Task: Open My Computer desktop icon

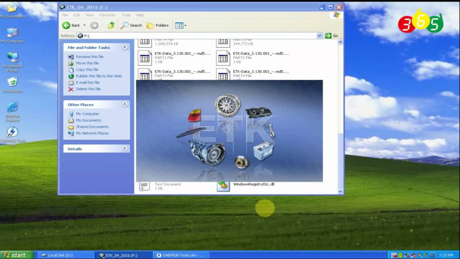Action: tap(13, 35)
